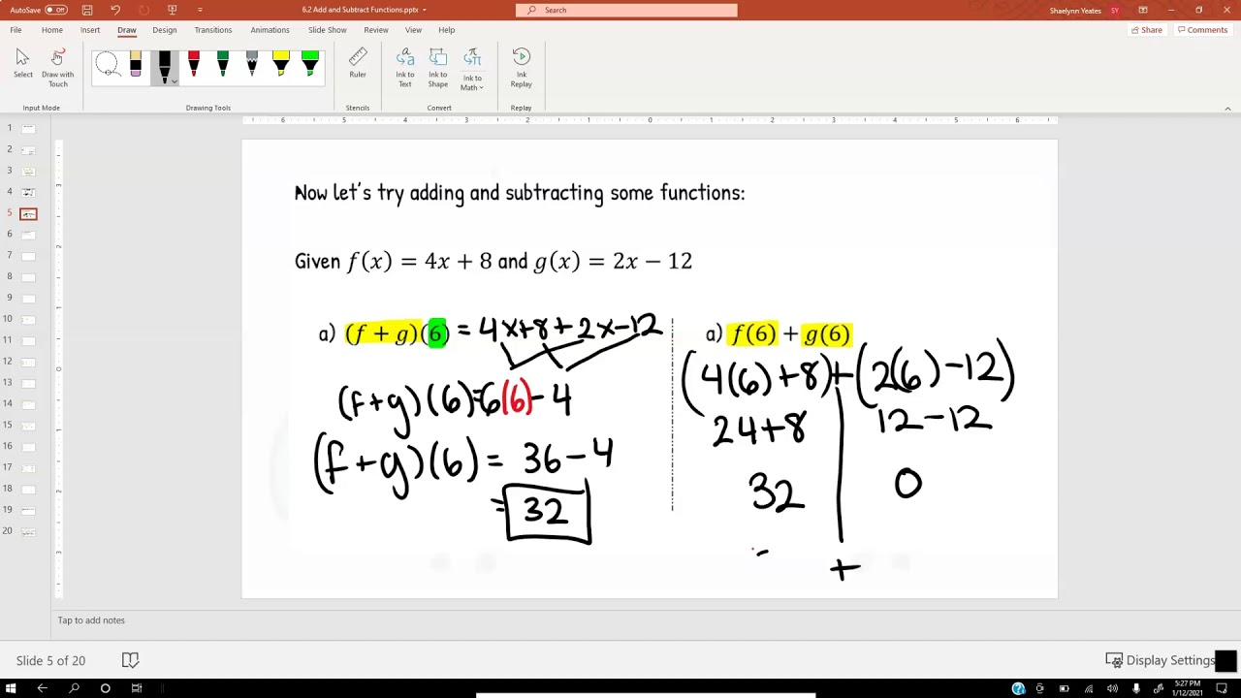Click the slide title text about adding functions
Viewport: 1241px width, 698px height.
(x=520, y=193)
